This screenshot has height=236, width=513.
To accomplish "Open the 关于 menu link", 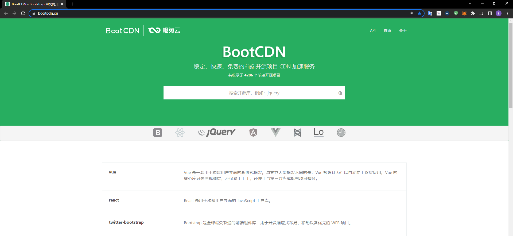I will click(x=403, y=30).
